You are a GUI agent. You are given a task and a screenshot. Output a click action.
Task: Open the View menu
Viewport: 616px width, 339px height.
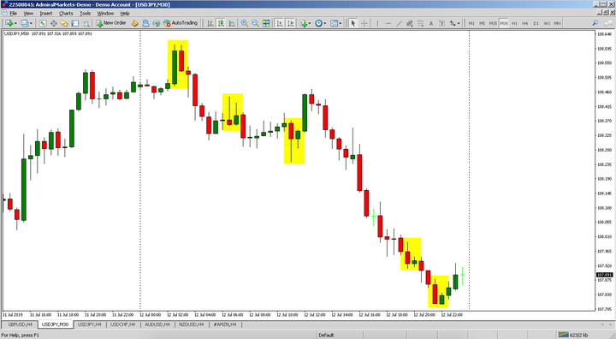click(x=28, y=14)
